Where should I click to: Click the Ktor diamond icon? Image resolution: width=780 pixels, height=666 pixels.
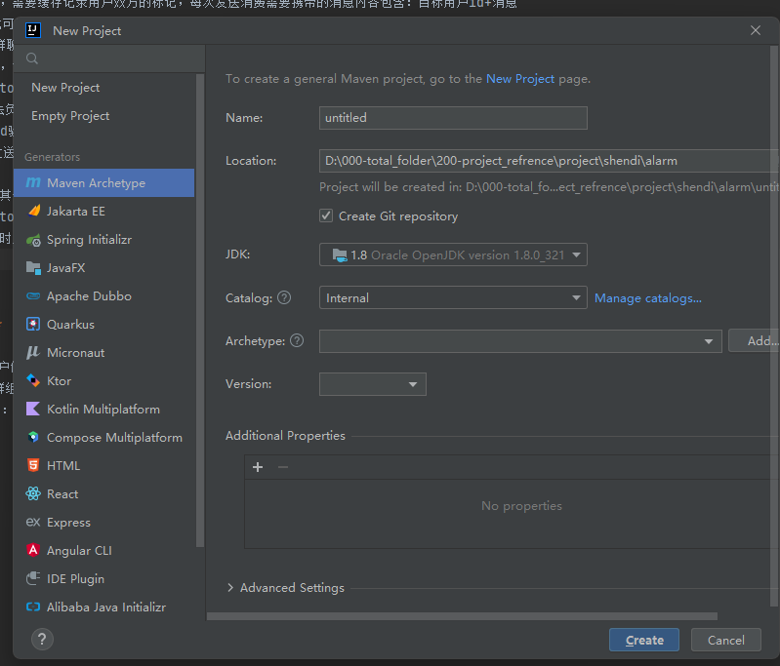pyautogui.click(x=33, y=380)
